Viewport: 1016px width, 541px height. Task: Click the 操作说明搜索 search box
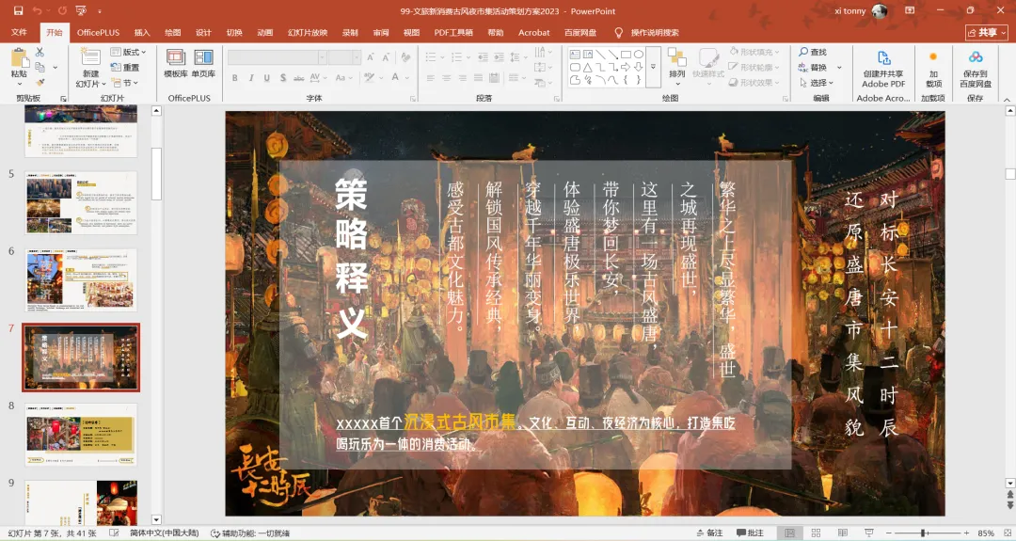pyautogui.click(x=655, y=32)
